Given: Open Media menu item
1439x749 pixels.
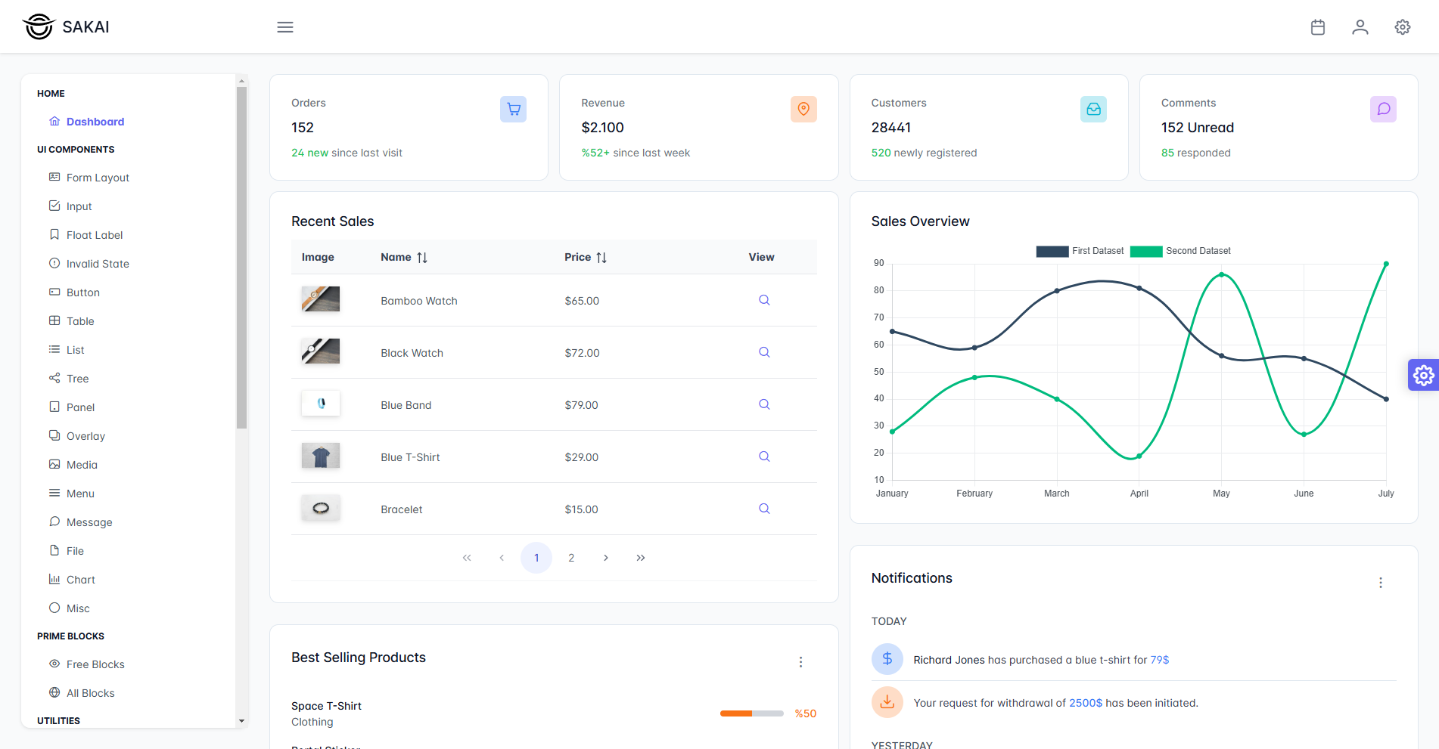Looking at the screenshot, I should coord(73,465).
